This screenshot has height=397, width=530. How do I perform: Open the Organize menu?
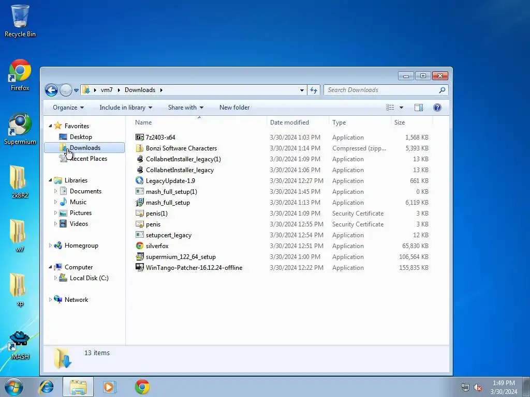pyautogui.click(x=68, y=108)
